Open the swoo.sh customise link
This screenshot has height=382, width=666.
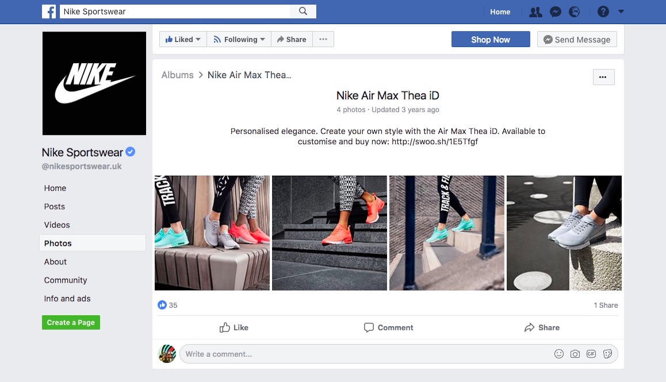(x=435, y=141)
